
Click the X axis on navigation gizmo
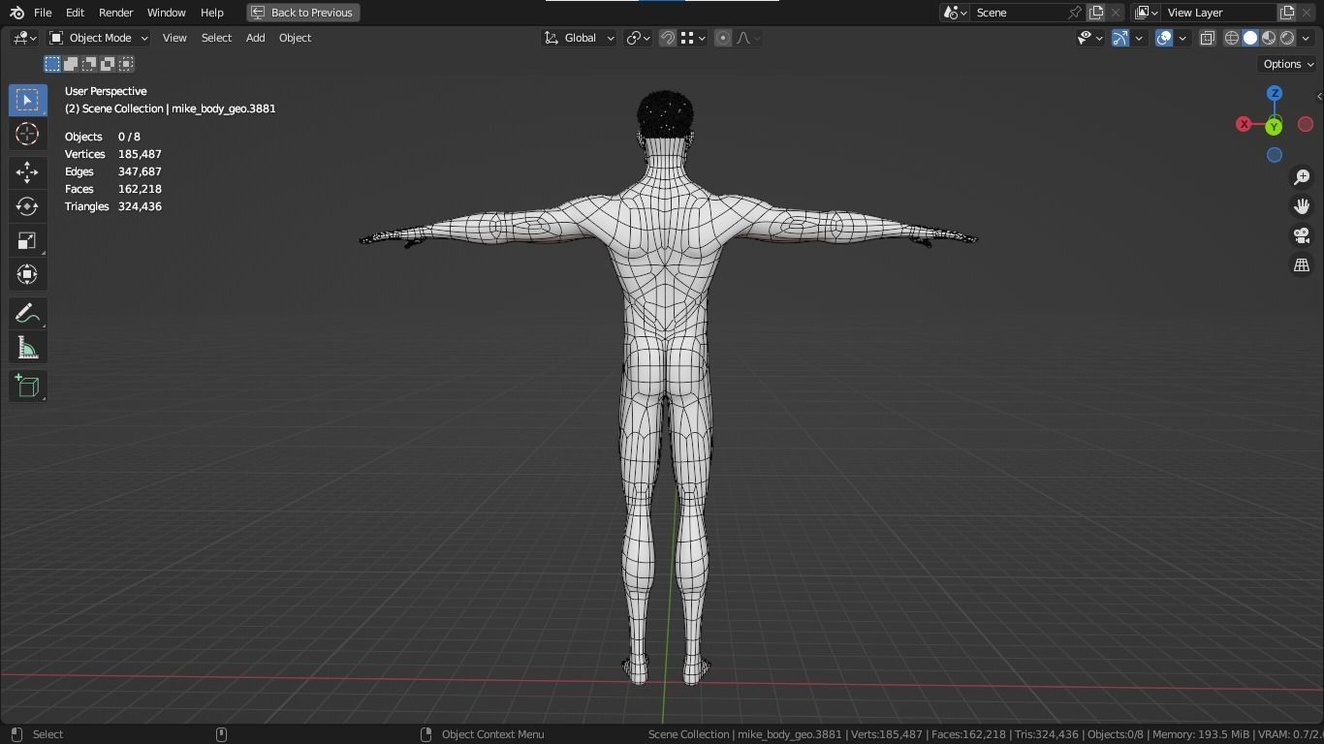click(1244, 124)
